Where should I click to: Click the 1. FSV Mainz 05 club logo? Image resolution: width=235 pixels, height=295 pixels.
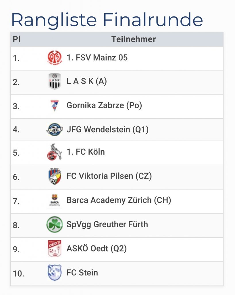pyautogui.click(x=55, y=58)
